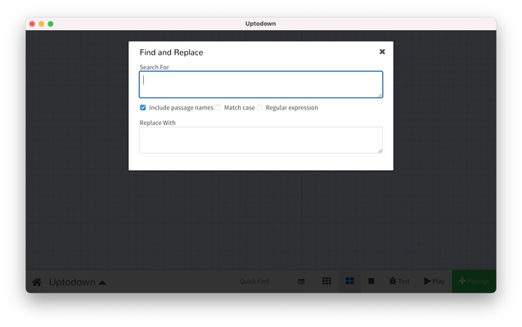Uncheck Include passage names checkbox
Image resolution: width=522 pixels, height=327 pixels.
(x=143, y=107)
